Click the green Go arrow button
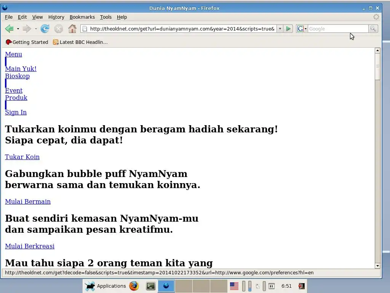The width and height of the screenshot is (390, 293). pos(288,29)
